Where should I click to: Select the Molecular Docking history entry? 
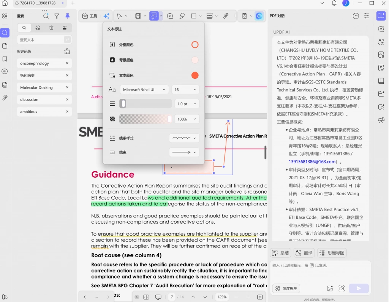[x=44, y=88]
